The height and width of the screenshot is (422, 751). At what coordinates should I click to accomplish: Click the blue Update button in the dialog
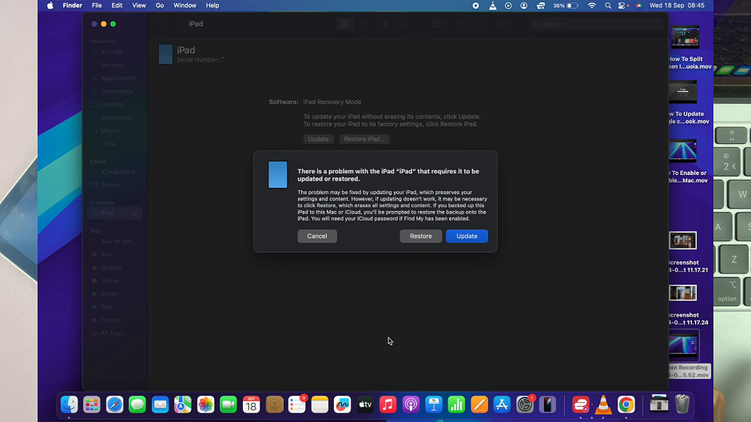[x=467, y=236]
